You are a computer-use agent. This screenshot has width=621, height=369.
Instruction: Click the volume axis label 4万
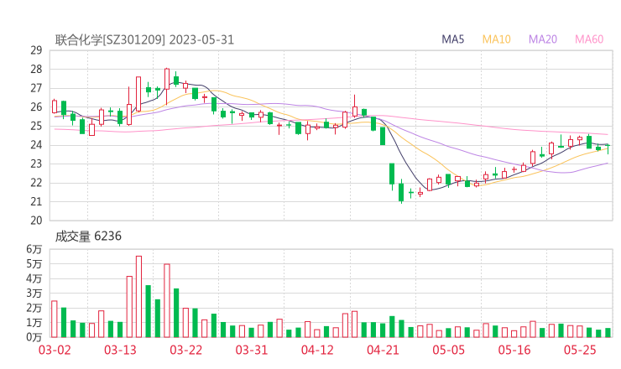click(x=34, y=278)
